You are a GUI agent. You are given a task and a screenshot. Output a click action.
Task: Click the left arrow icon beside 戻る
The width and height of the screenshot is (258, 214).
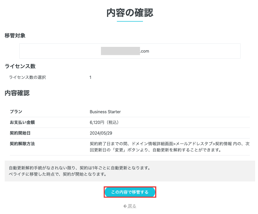tap(125, 206)
